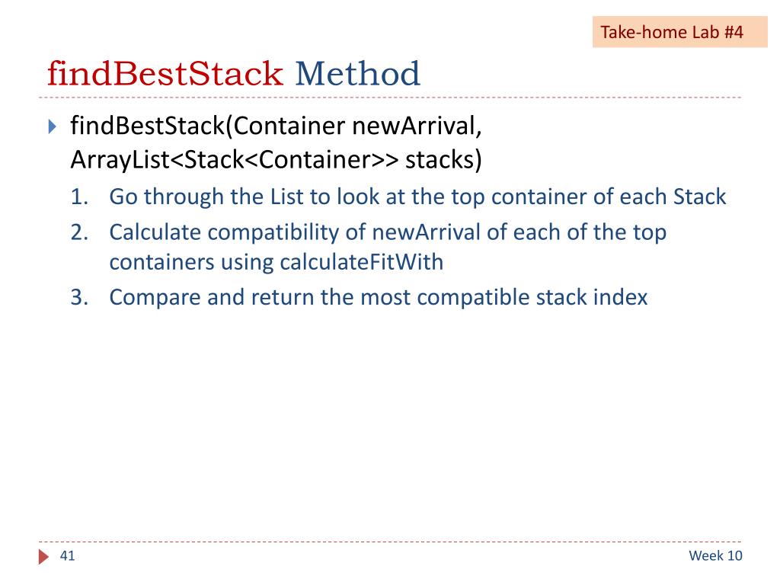This screenshot has height=585, width=780.
Task: Click the Week 10 footer text
Action: tap(715, 555)
